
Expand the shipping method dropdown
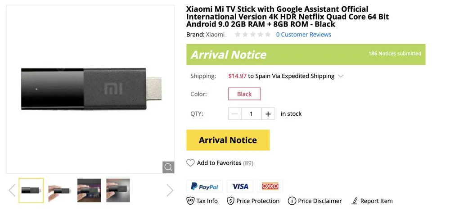(x=341, y=76)
